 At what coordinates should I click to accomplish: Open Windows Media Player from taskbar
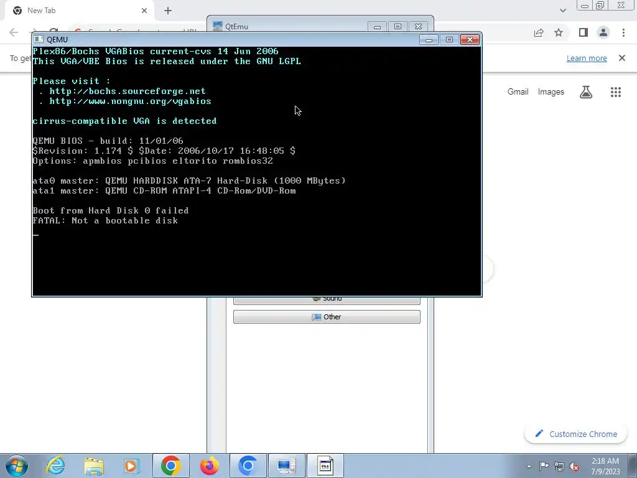tap(131, 466)
